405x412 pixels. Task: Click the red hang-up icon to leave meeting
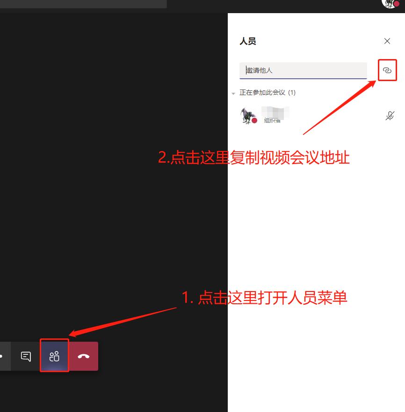point(83,356)
